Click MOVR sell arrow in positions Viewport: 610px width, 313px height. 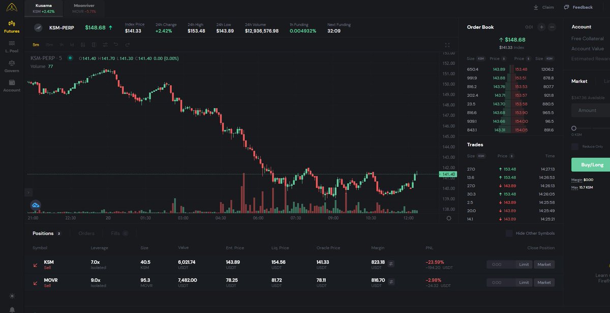click(x=36, y=283)
